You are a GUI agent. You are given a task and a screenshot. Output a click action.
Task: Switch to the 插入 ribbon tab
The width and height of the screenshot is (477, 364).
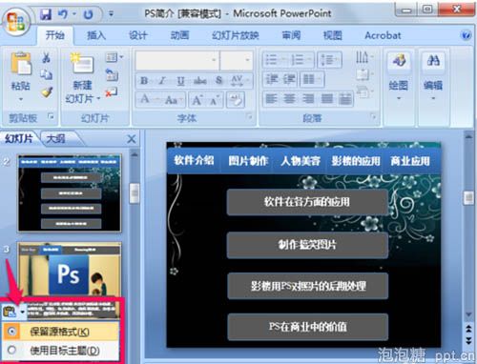point(96,35)
